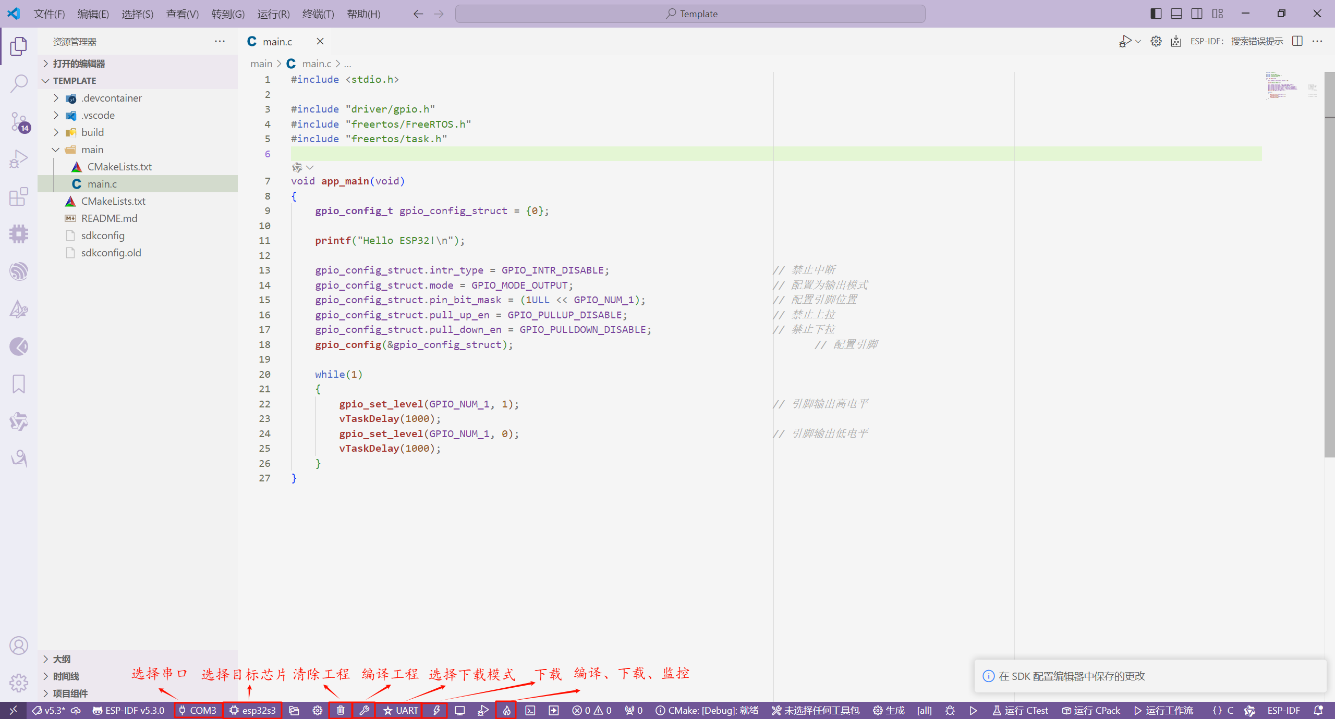1335x719 pixels.
Task: Toggle the primary sidebar layout button
Action: 1156,14
